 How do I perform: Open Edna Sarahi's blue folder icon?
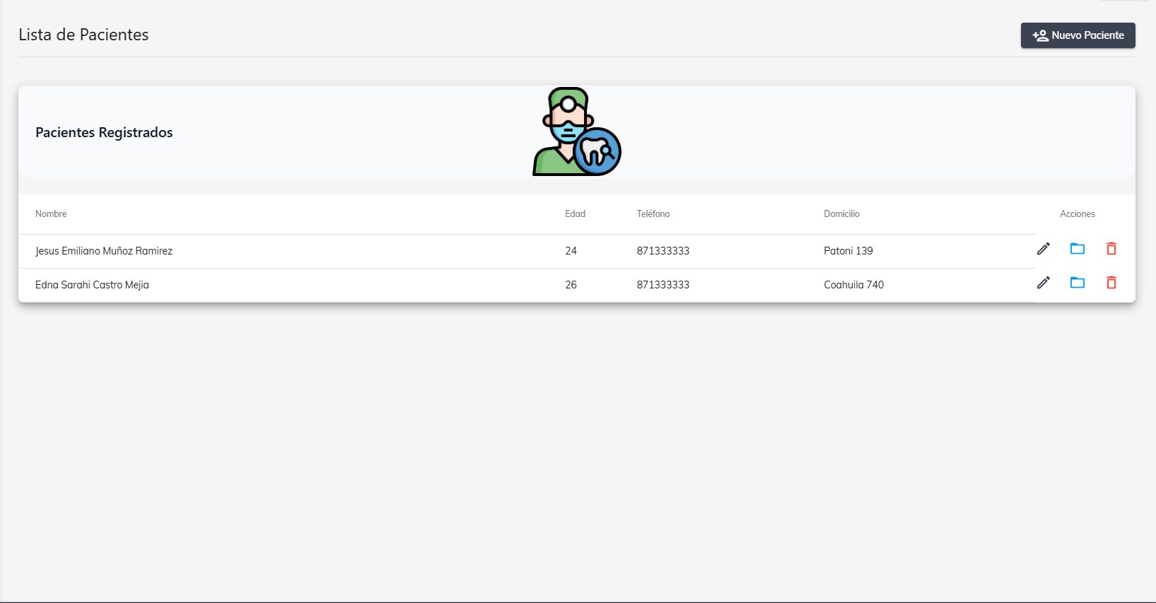(x=1077, y=283)
